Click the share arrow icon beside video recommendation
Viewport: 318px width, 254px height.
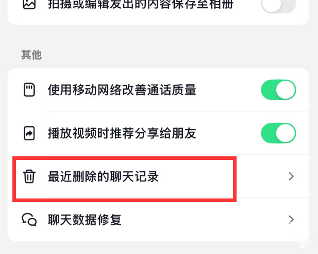(29, 134)
